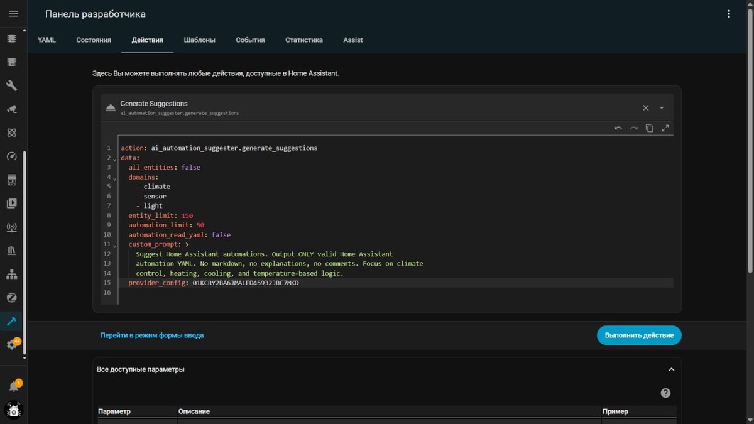Switch to the Шаблоны tab
This screenshot has height=424, width=754.
pyautogui.click(x=200, y=40)
